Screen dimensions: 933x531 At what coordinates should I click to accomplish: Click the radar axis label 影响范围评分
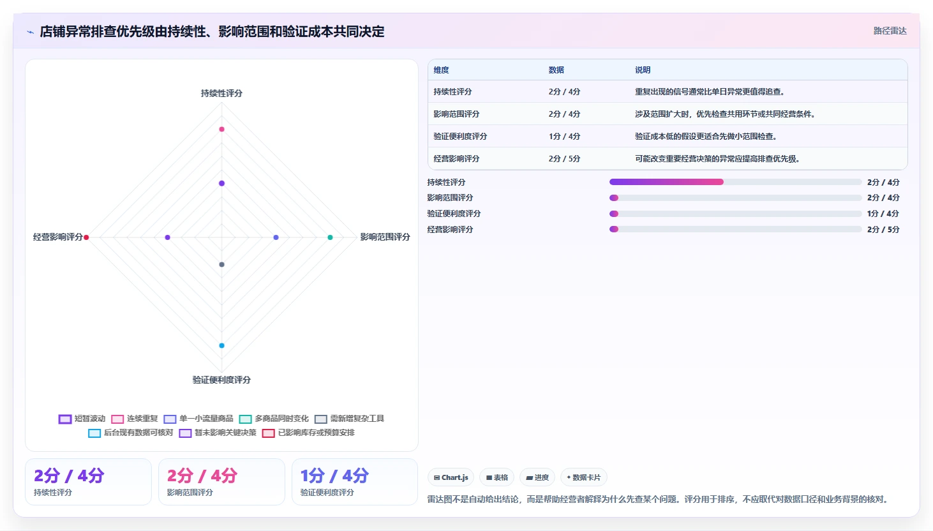point(385,237)
